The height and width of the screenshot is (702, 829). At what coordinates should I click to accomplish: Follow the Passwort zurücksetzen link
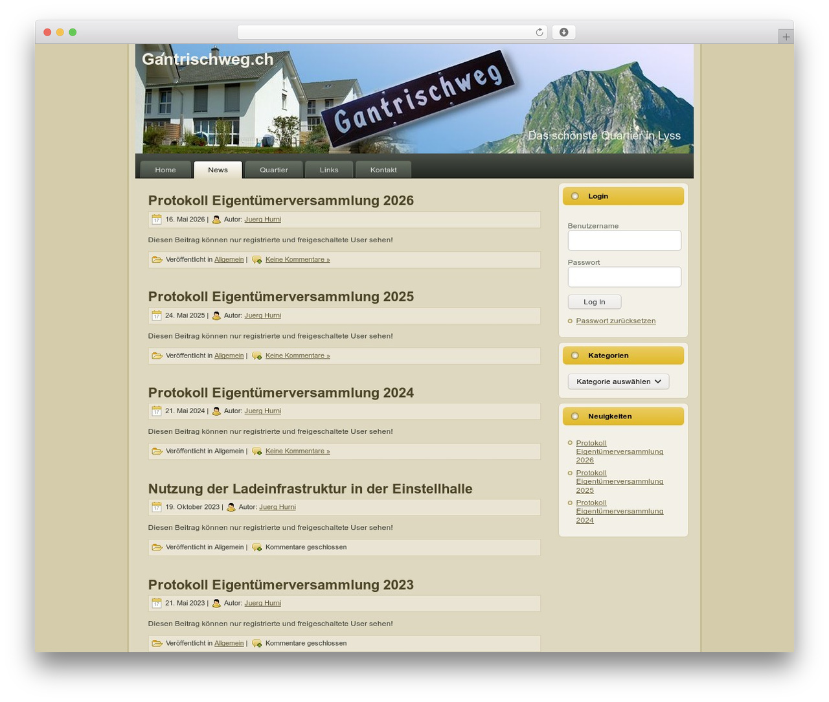coord(616,321)
